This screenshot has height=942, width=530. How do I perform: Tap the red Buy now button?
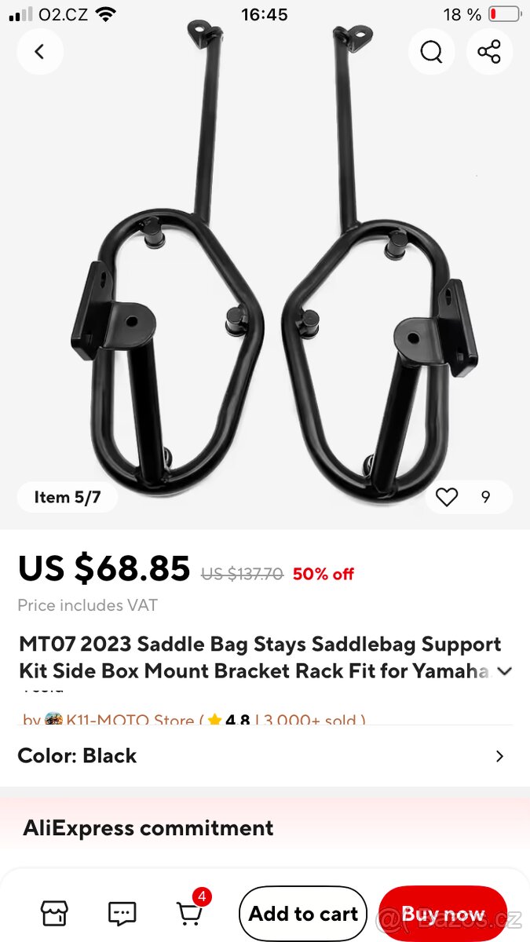click(x=443, y=914)
